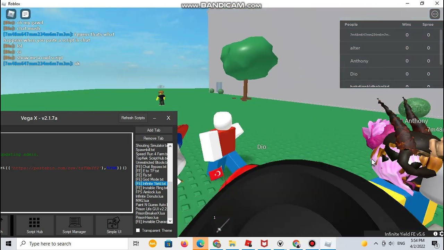Open the Roblox menu logo icon
444x250 pixels.
coord(11,14)
